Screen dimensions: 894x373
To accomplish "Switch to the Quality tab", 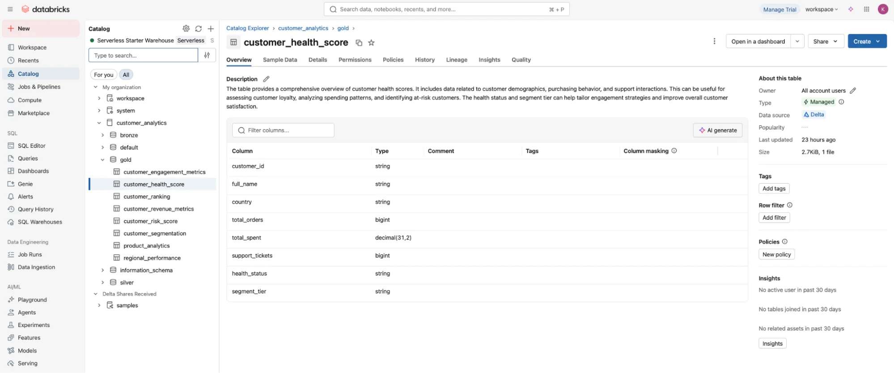I will [x=521, y=60].
